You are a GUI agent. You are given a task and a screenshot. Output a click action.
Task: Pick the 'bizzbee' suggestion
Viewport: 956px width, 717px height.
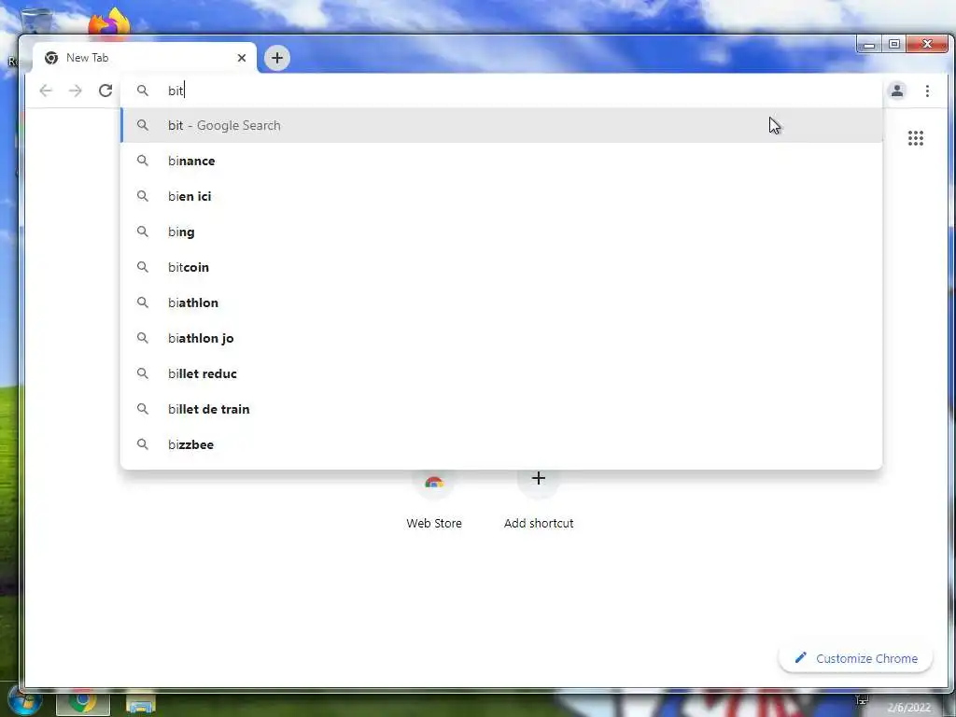pyautogui.click(x=501, y=444)
